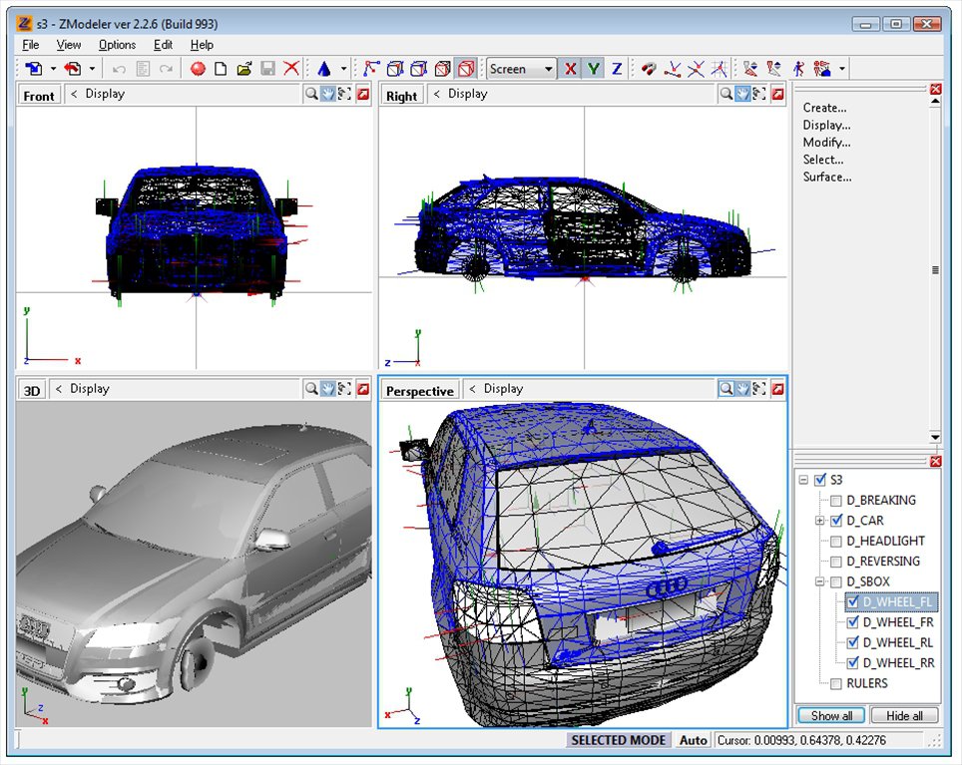Collapse the D_SBOX tree node
The height and width of the screenshot is (765, 962).
coord(819,581)
